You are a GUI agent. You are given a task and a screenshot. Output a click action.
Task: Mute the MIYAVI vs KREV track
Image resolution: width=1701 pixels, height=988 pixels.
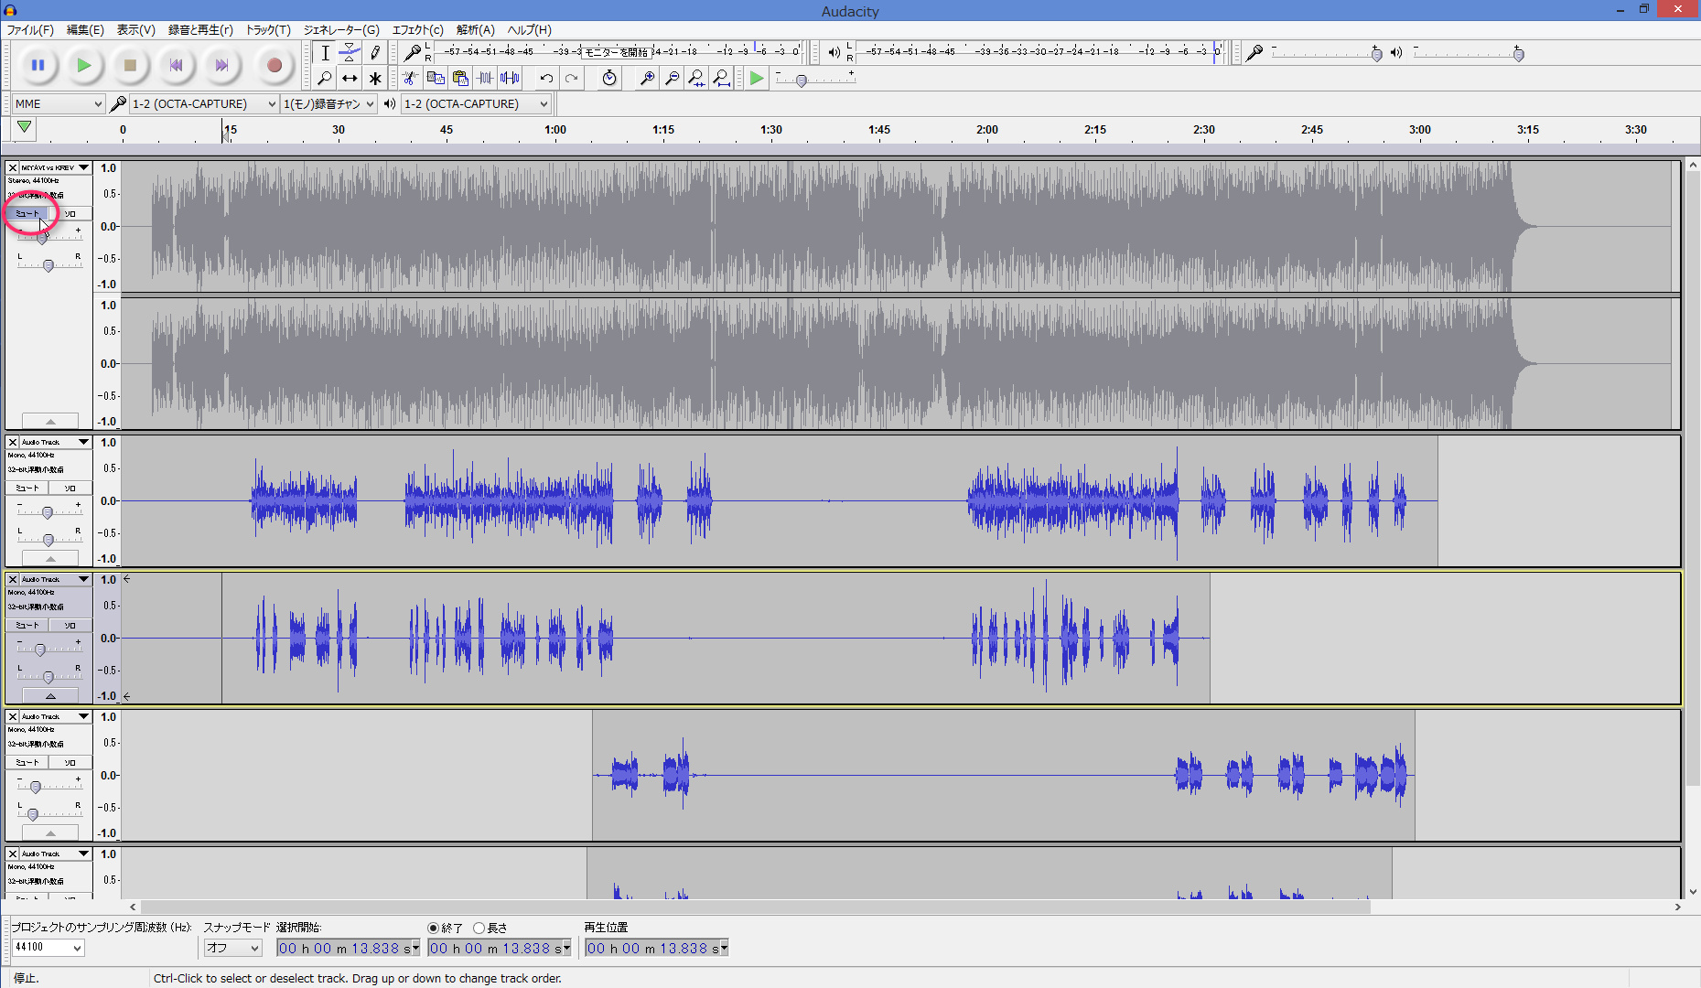(x=27, y=213)
